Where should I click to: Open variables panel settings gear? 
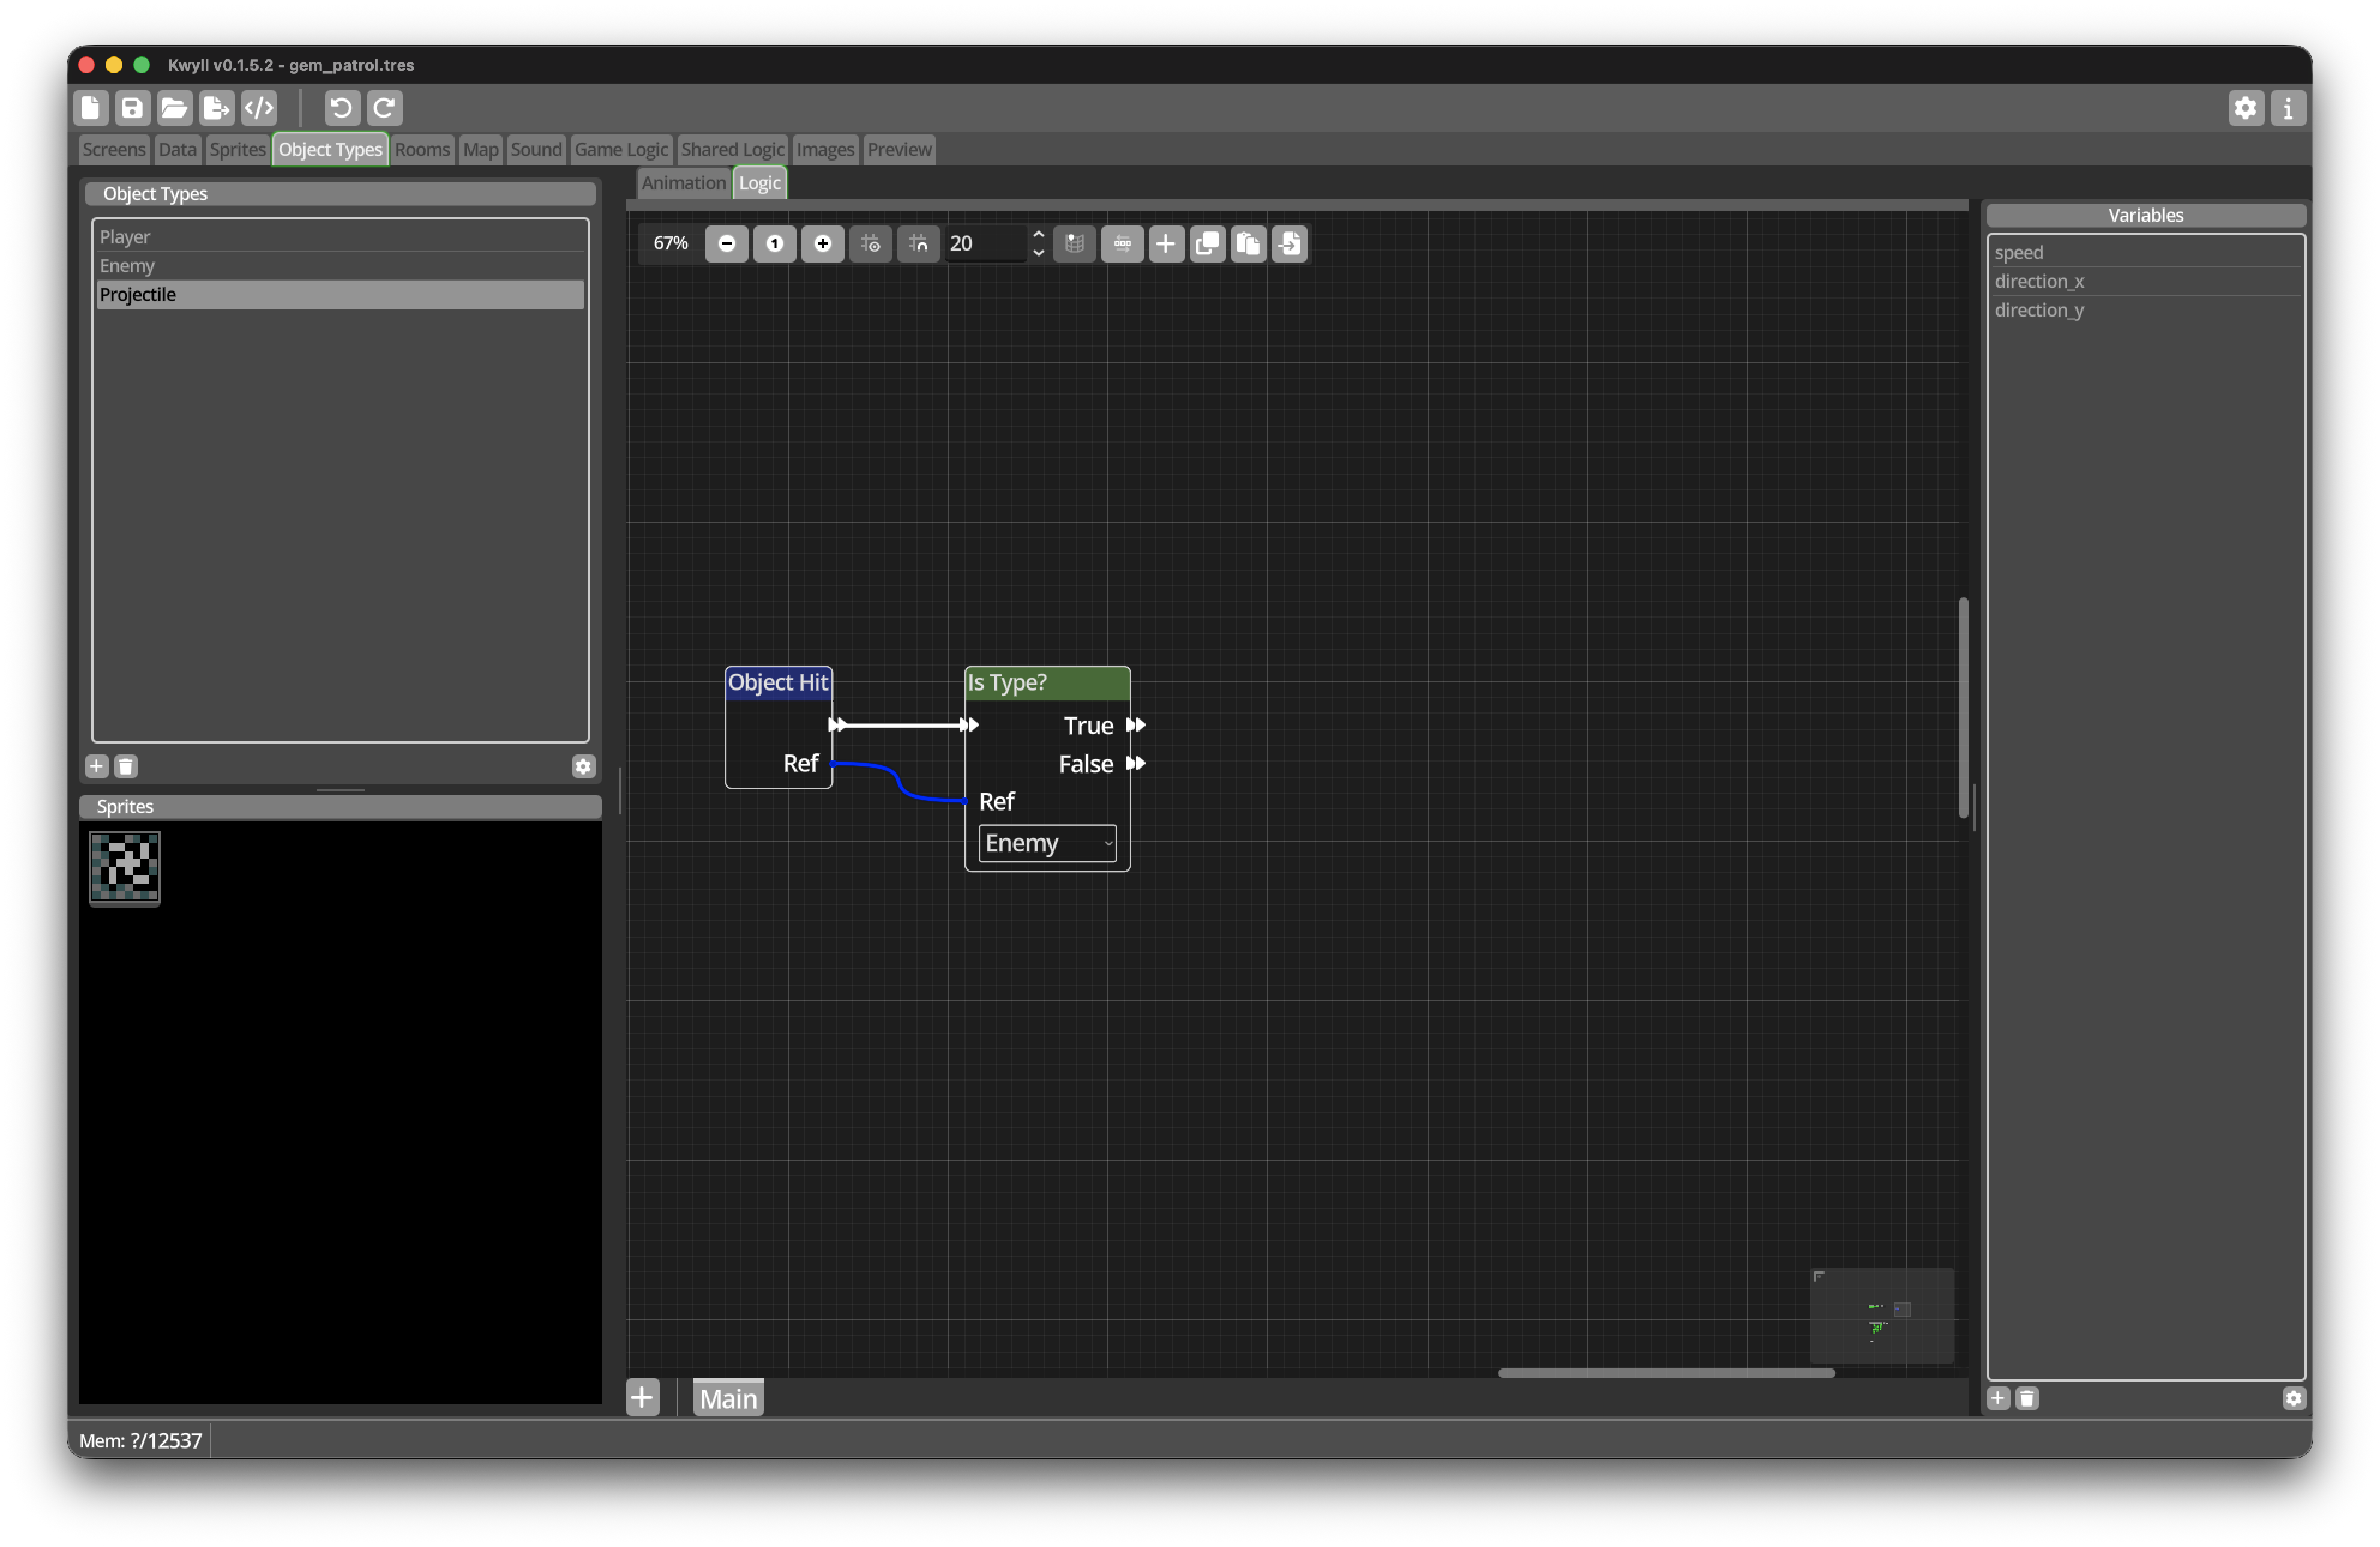click(x=2295, y=1399)
